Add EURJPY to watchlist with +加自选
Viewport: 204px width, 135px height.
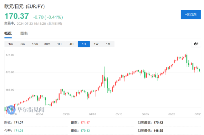coord(191,14)
